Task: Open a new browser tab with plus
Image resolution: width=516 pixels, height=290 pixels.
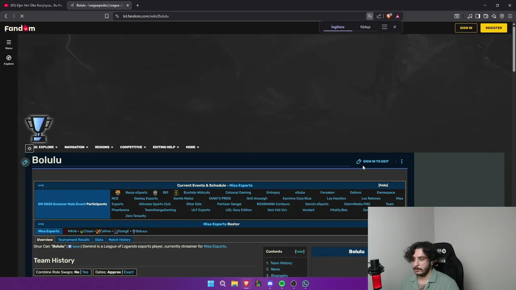Action: (137, 5)
